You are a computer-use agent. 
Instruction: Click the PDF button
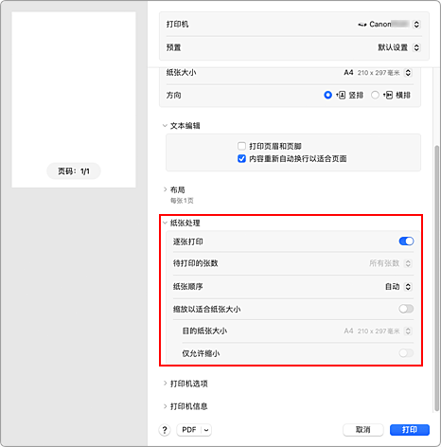[x=189, y=430]
